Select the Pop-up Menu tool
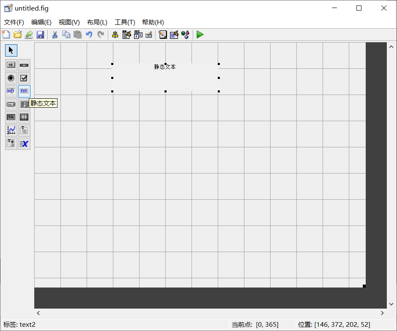Viewport: 397px width, 331px height. (11, 104)
